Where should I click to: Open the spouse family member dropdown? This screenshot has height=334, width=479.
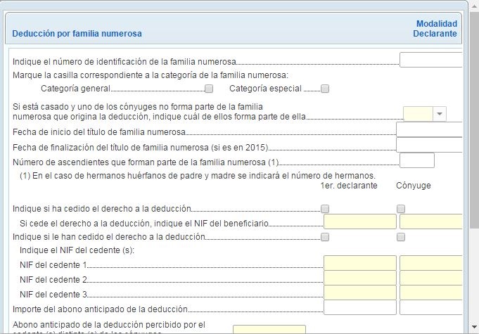pos(440,114)
